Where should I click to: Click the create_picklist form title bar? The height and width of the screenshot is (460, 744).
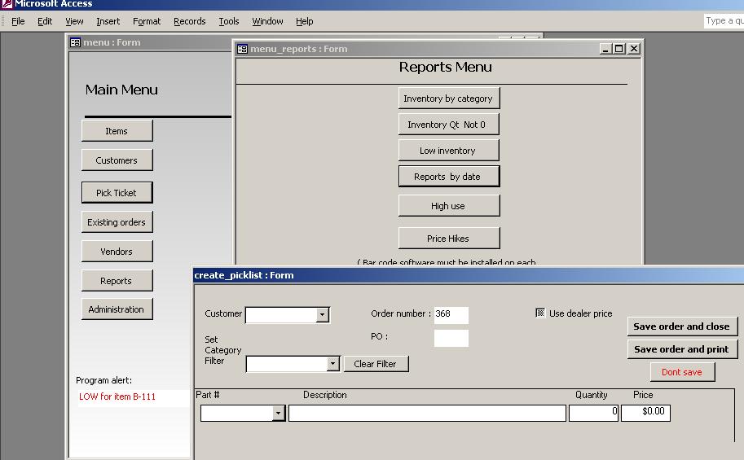[469, 275]
